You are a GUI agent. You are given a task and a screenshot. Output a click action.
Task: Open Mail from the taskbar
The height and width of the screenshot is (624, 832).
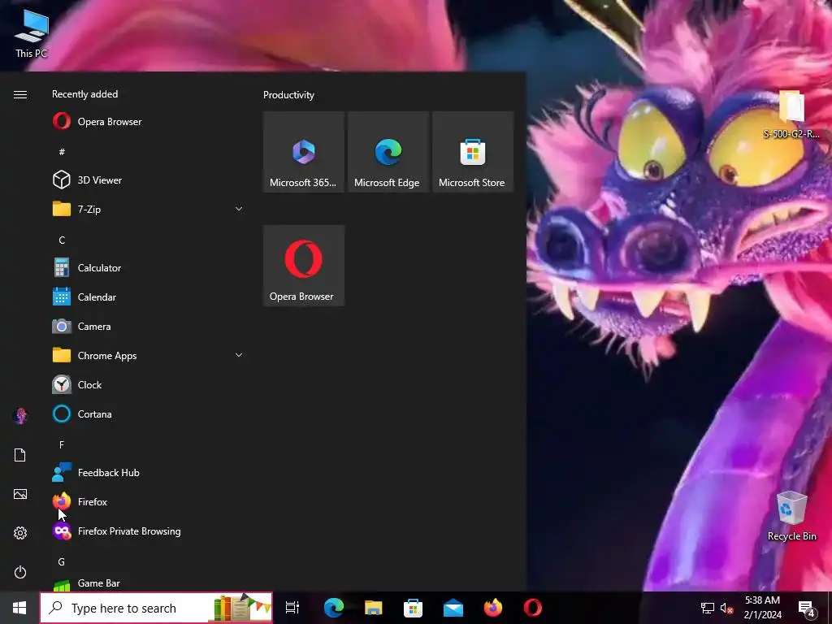pos(453,608)
